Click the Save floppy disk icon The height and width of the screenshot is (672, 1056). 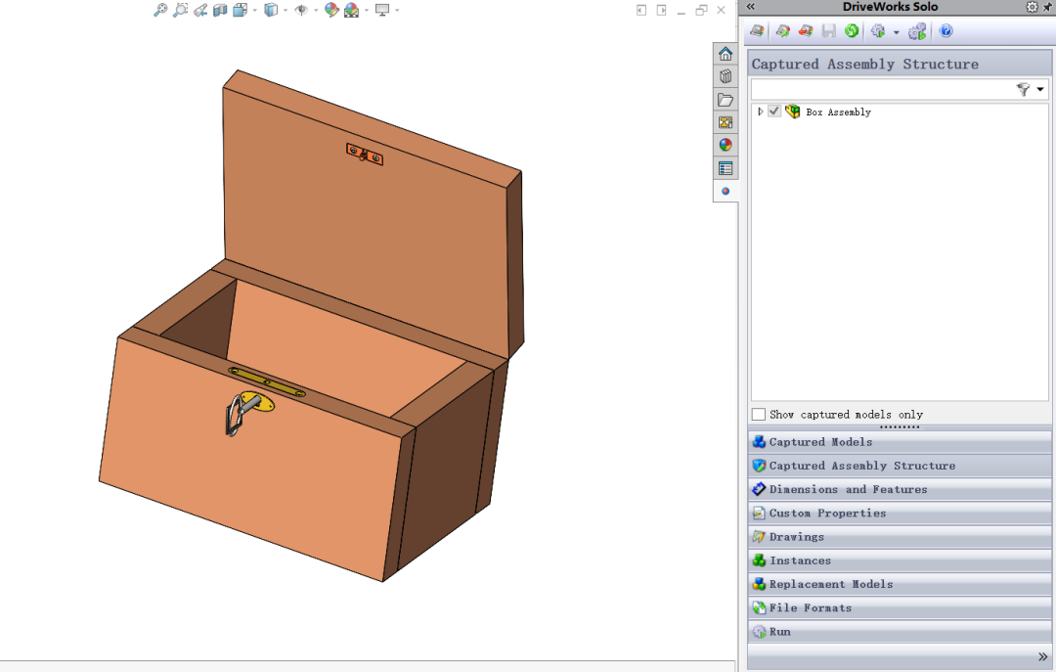click(829, 31)
